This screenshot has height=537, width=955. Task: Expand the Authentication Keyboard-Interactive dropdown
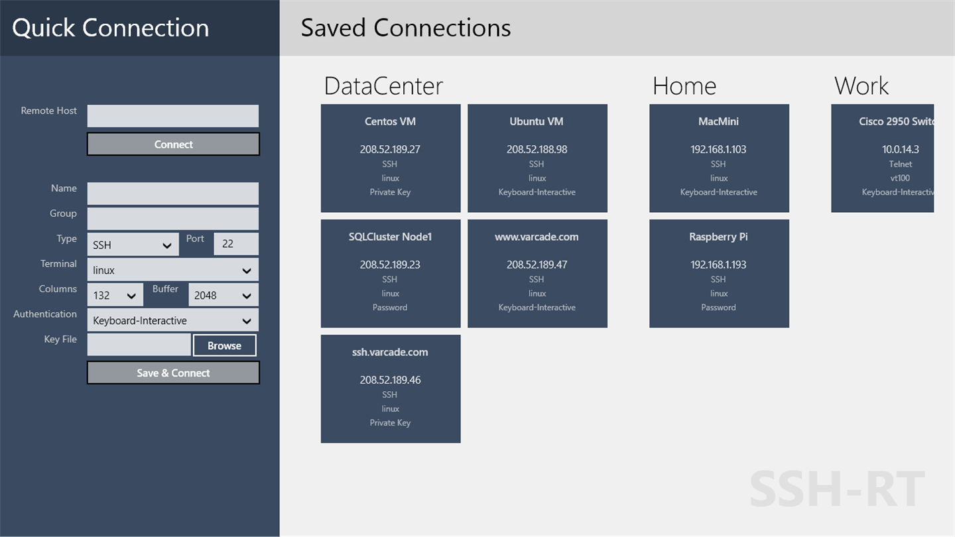[x=172, y=320]
